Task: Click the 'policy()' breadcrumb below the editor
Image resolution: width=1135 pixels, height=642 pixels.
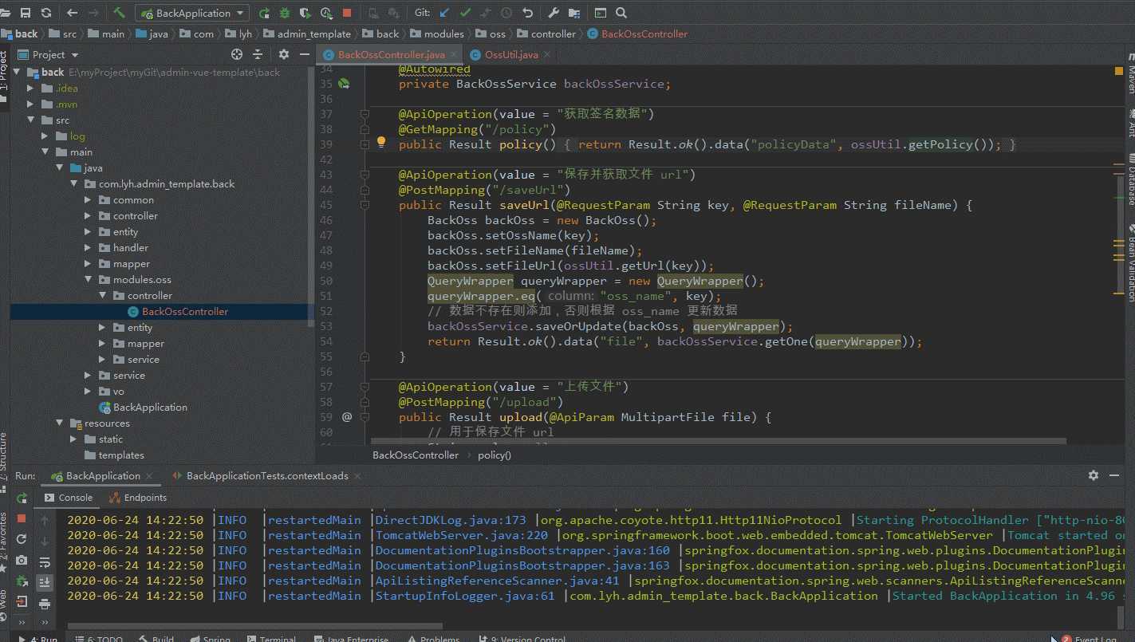Action: 495,455
